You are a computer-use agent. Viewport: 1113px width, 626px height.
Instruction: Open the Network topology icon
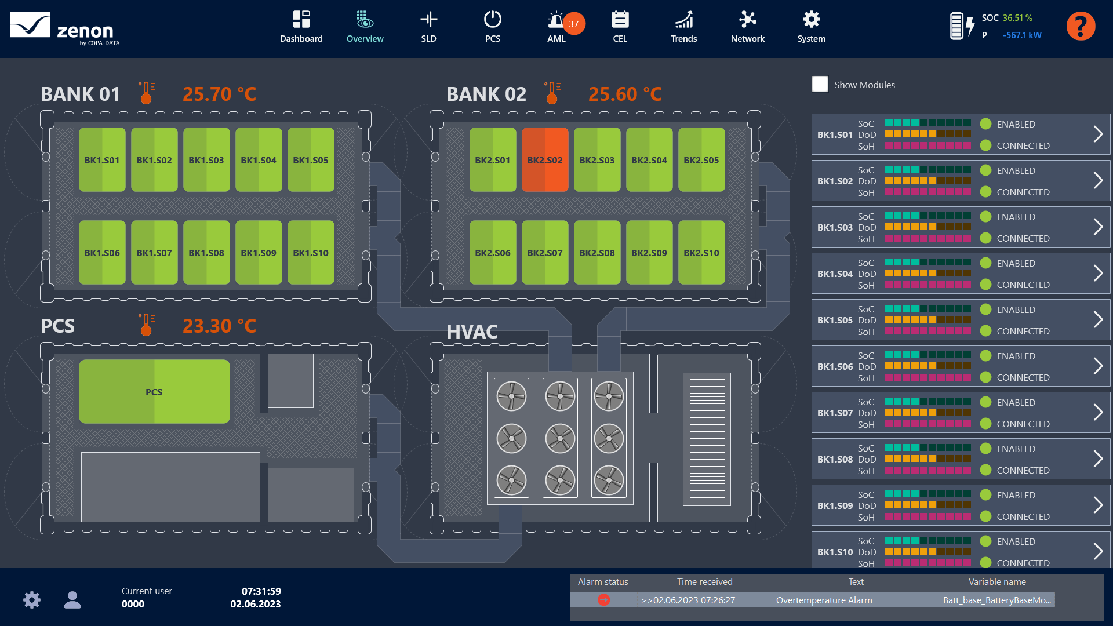tap(747, 26)
